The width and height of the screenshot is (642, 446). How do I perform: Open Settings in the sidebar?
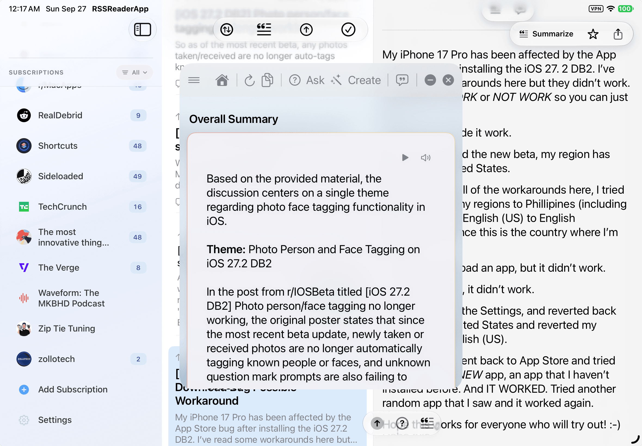[x=81, y=420]
